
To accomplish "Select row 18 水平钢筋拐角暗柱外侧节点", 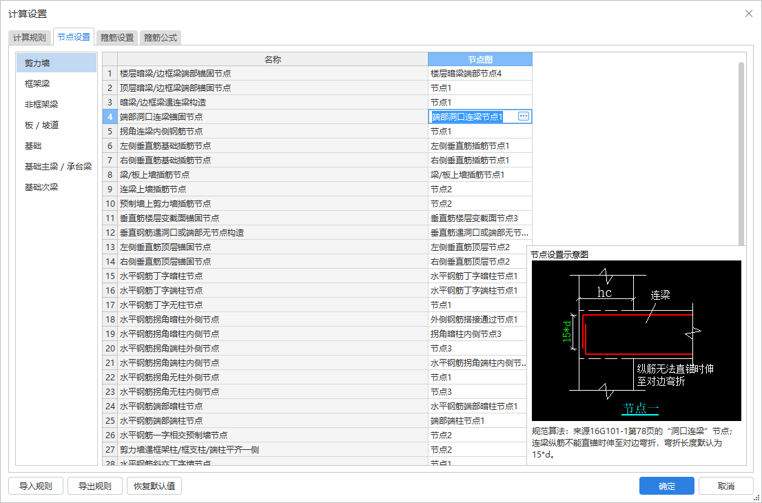I will [x=273, y=319].
